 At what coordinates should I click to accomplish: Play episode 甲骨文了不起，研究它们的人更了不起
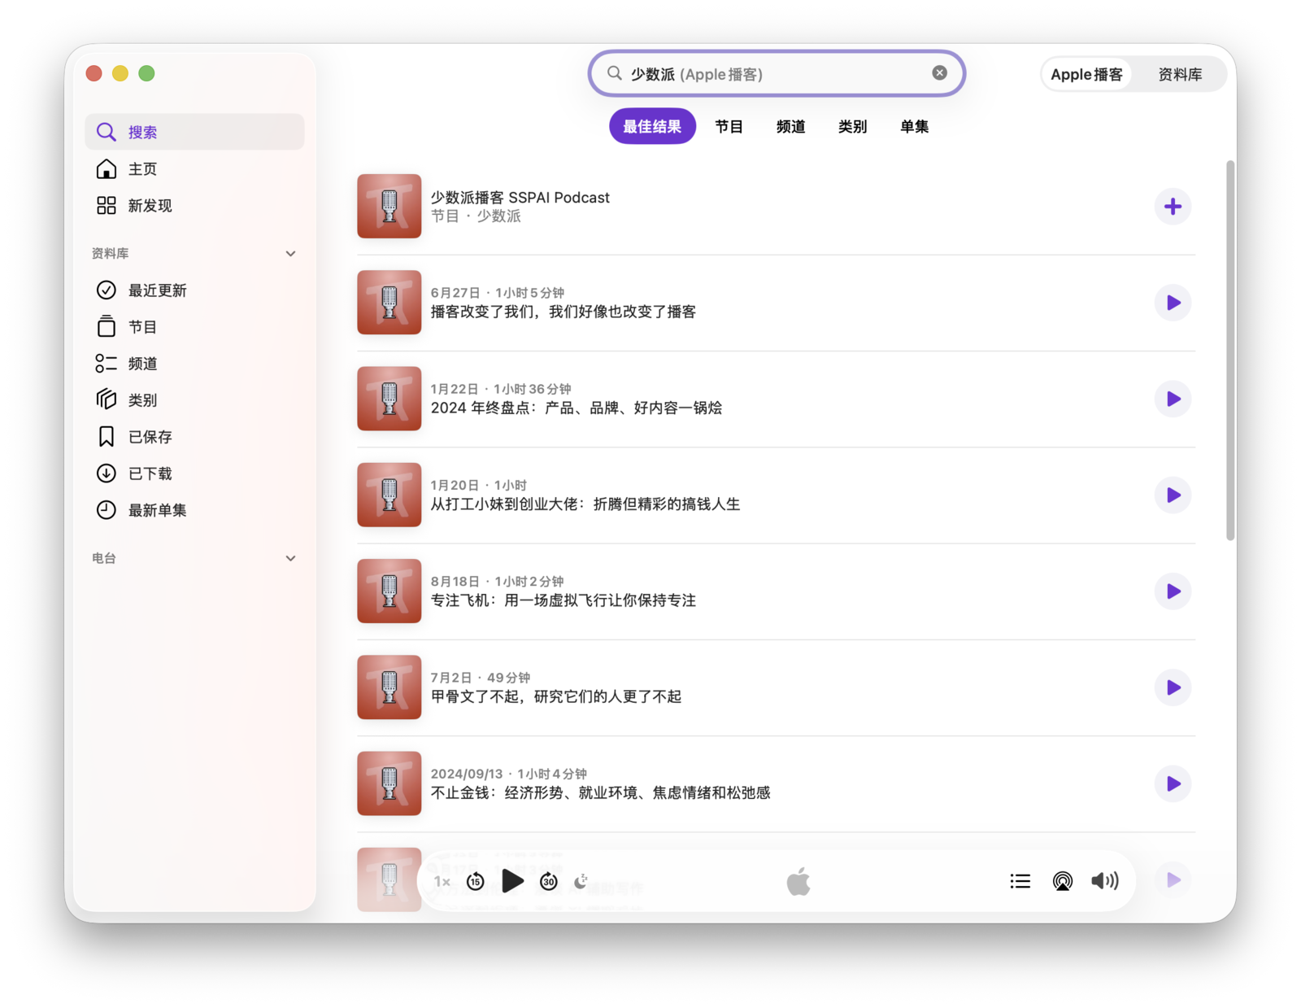coord(1173,687)
